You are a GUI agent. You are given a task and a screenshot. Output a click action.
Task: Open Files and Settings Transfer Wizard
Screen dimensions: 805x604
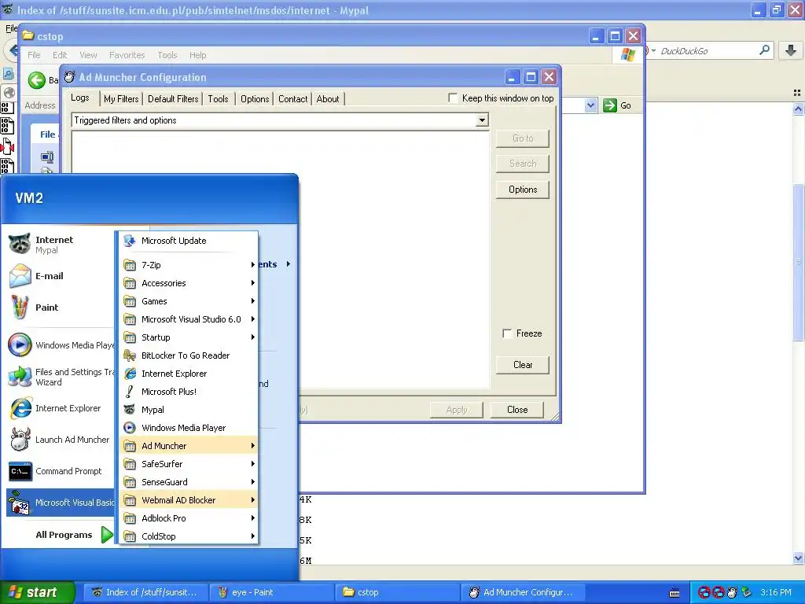[59, 377]
